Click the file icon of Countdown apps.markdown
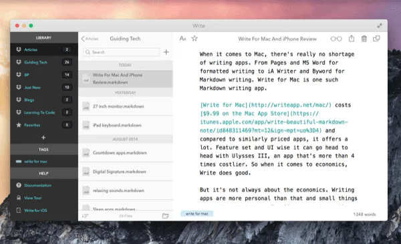The image size is (401, 244). [86, 152]
